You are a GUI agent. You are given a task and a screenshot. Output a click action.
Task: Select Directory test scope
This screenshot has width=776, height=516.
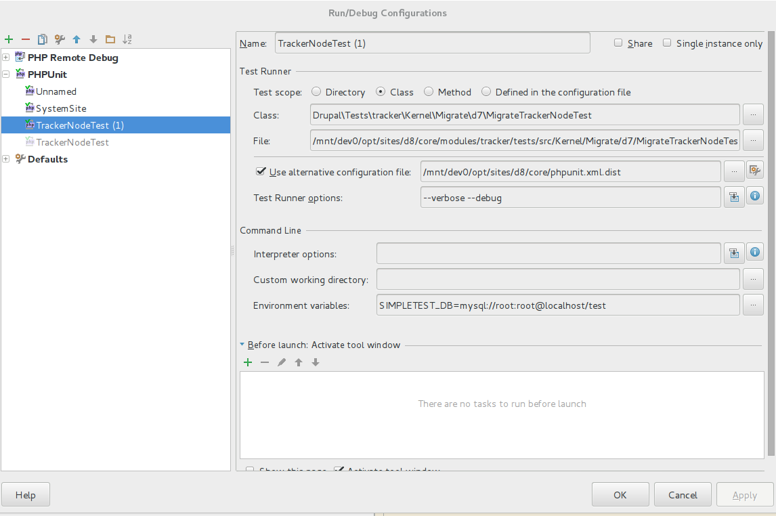click(316, 91)
